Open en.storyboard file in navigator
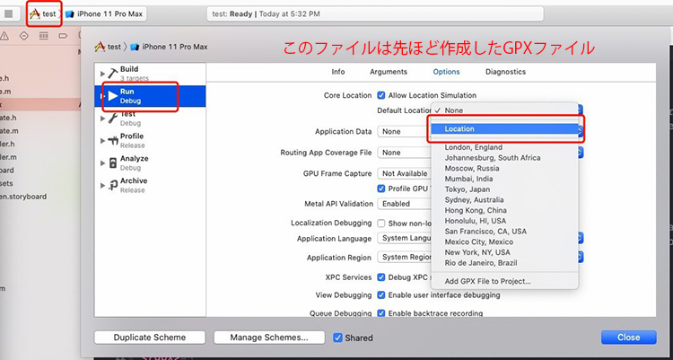The image size is (673, 360). coord(23,197)
